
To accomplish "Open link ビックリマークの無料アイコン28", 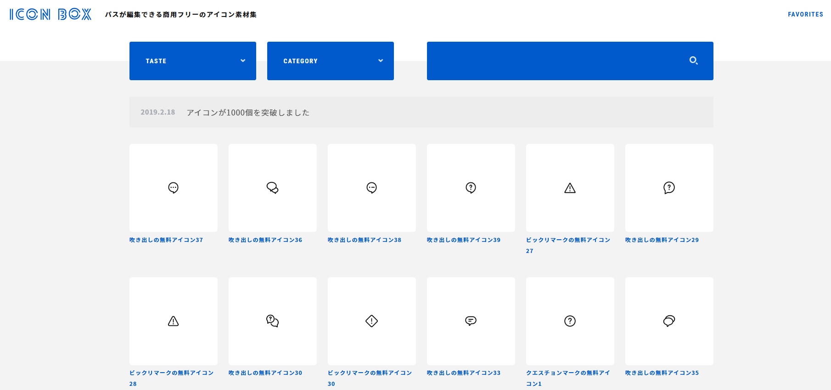I will [171, 378].
